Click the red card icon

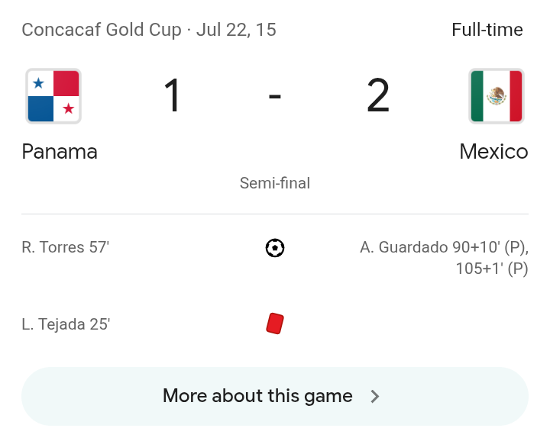click(275, 324)
